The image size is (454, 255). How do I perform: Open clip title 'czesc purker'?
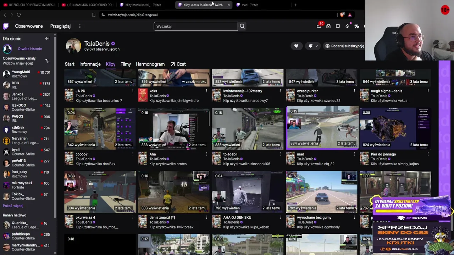coord(308,91)
